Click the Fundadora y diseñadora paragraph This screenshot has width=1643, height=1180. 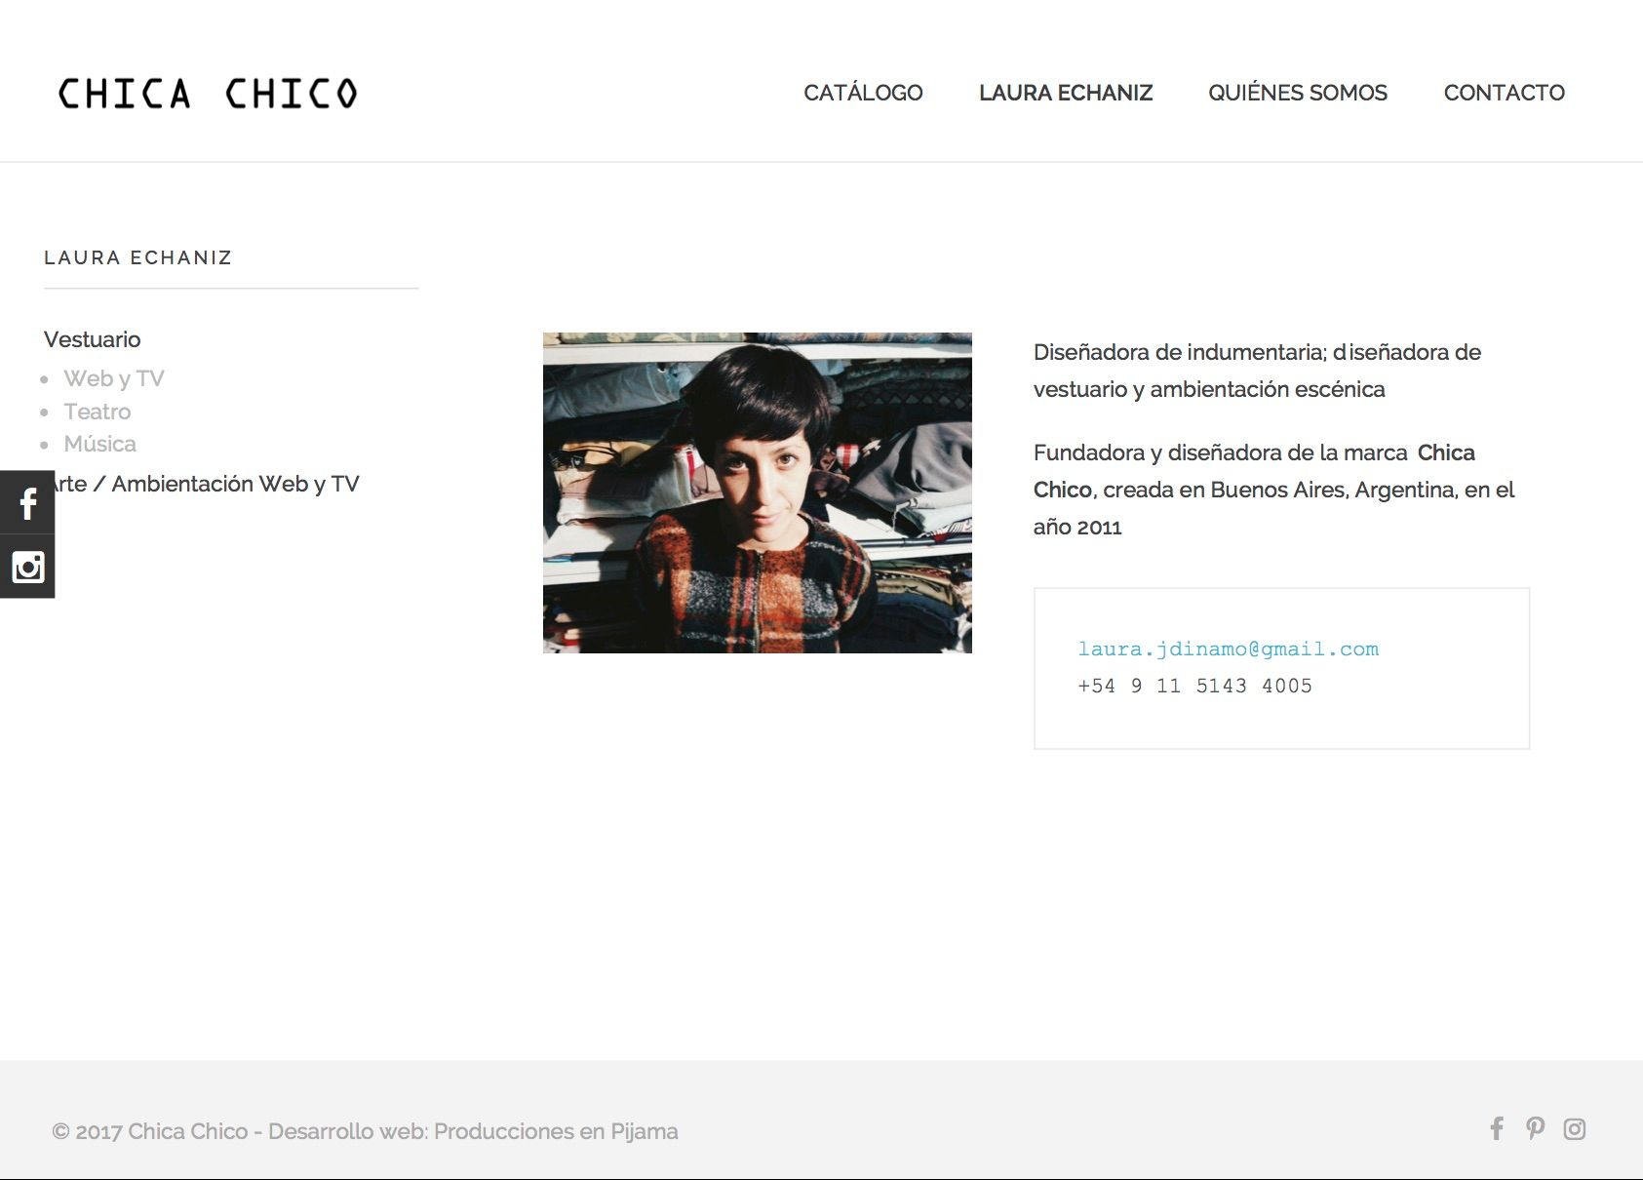click(1273, 490)
